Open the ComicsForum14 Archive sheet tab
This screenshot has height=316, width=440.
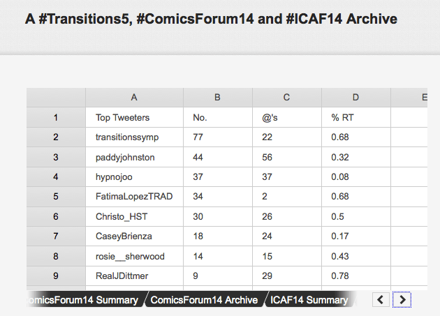204,301
